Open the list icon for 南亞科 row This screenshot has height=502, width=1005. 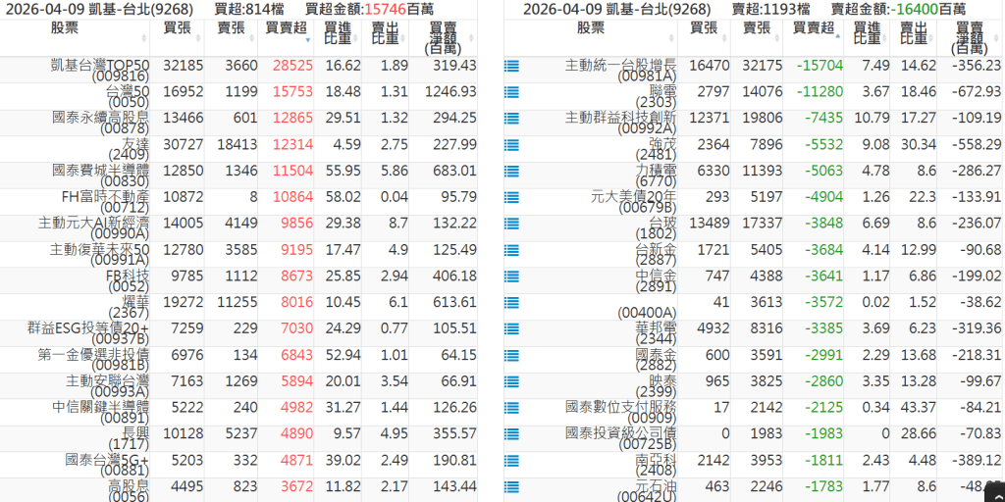(x=511, y=460)
